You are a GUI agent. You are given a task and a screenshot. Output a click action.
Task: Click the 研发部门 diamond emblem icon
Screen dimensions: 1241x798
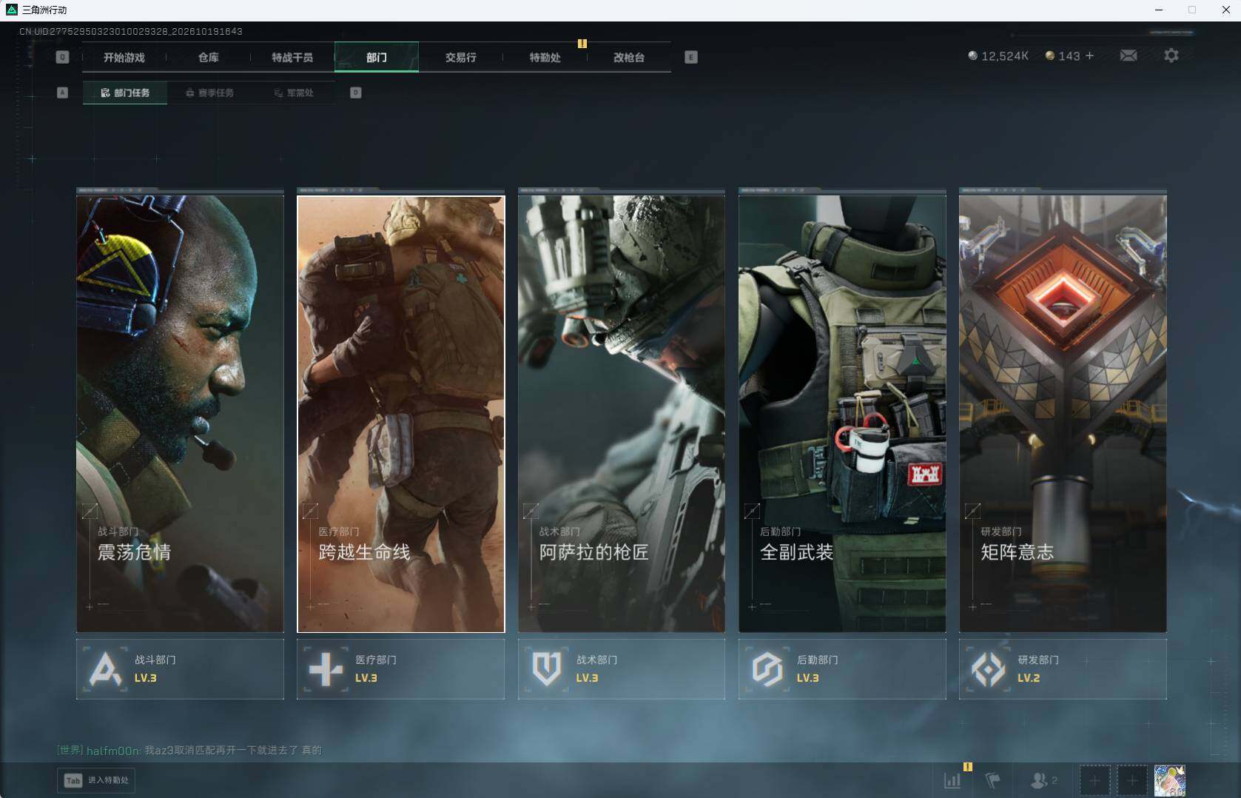click(x=988, y=669)
